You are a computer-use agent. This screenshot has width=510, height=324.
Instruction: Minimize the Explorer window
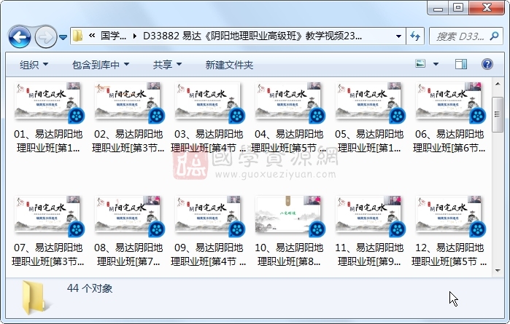coord(438,8)
